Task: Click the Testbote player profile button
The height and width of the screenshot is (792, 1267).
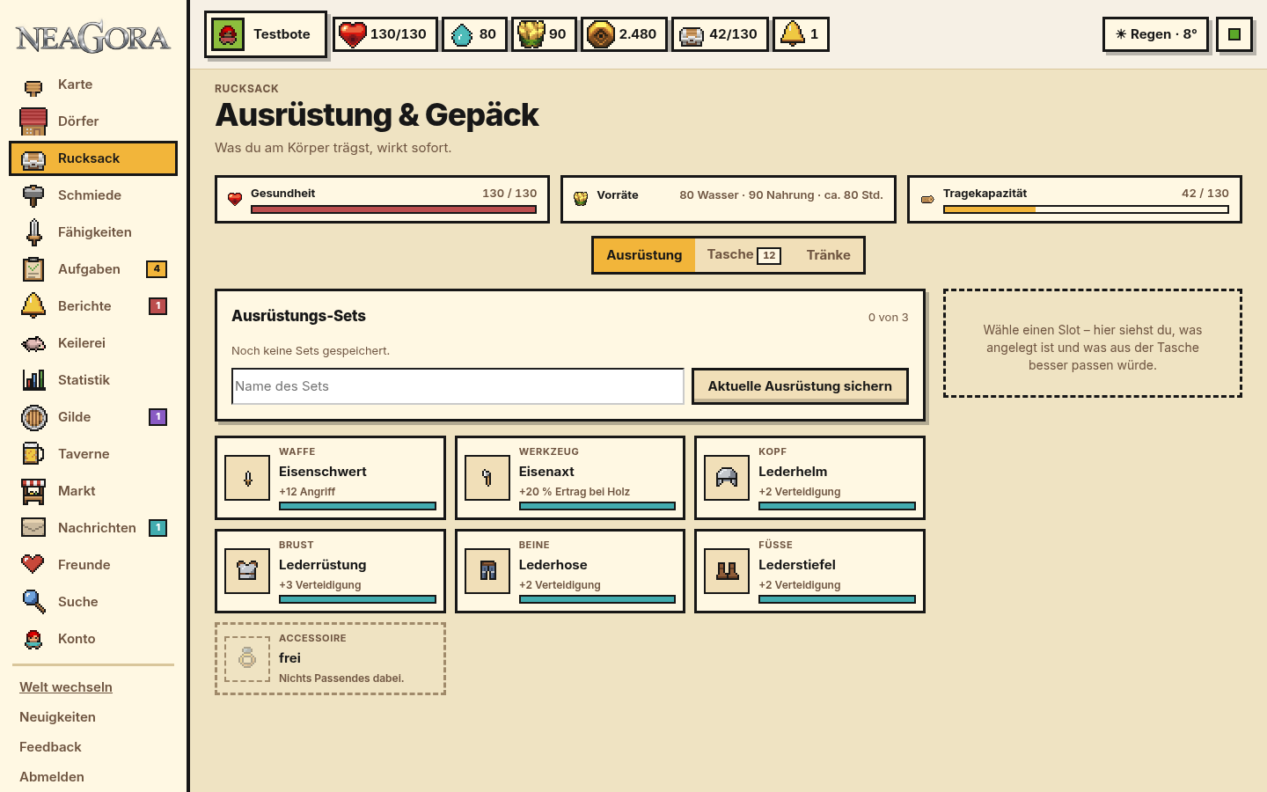Action: (266, 34)
